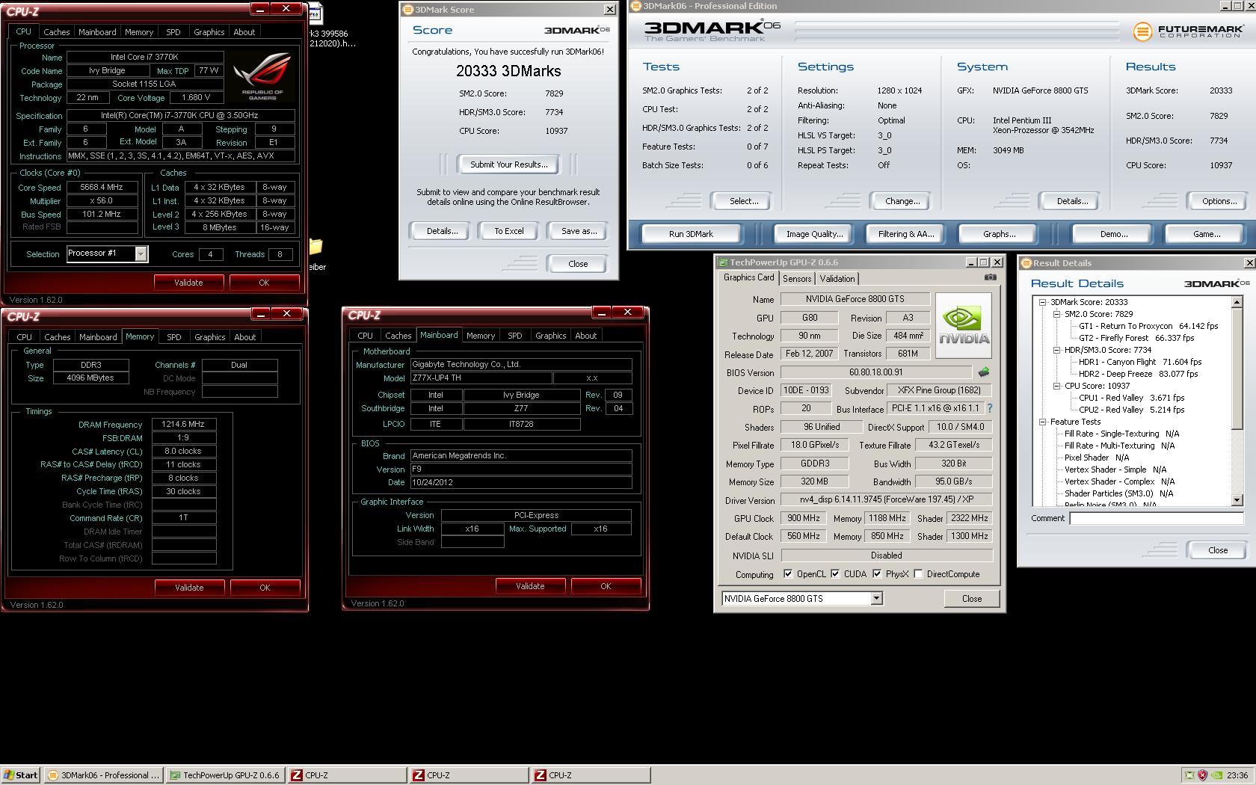Click the Demo button in 3DMark06
This screenshot has width=1256, height=785.
1113,234
